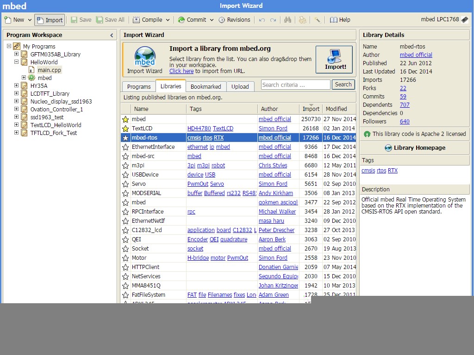Click the green Apache license icon
The width and height of the screenshot is (474, 355).
click(367, 134)
